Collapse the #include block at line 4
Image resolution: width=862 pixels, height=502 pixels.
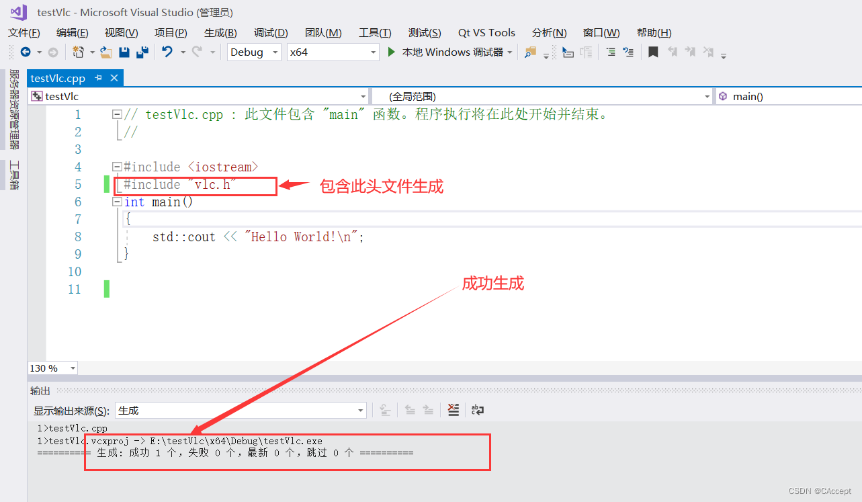pos(117,167)
